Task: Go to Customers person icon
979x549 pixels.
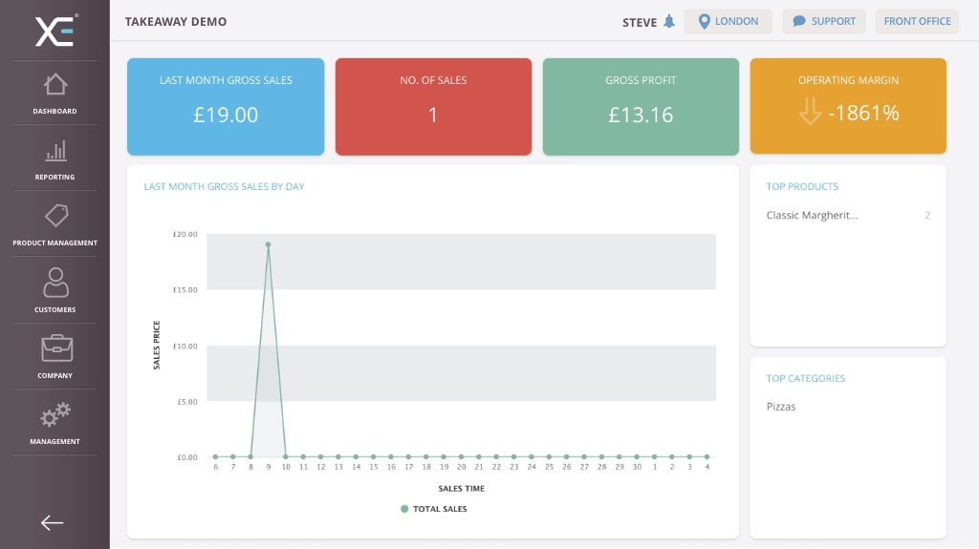Action: (x=55, y=283)
